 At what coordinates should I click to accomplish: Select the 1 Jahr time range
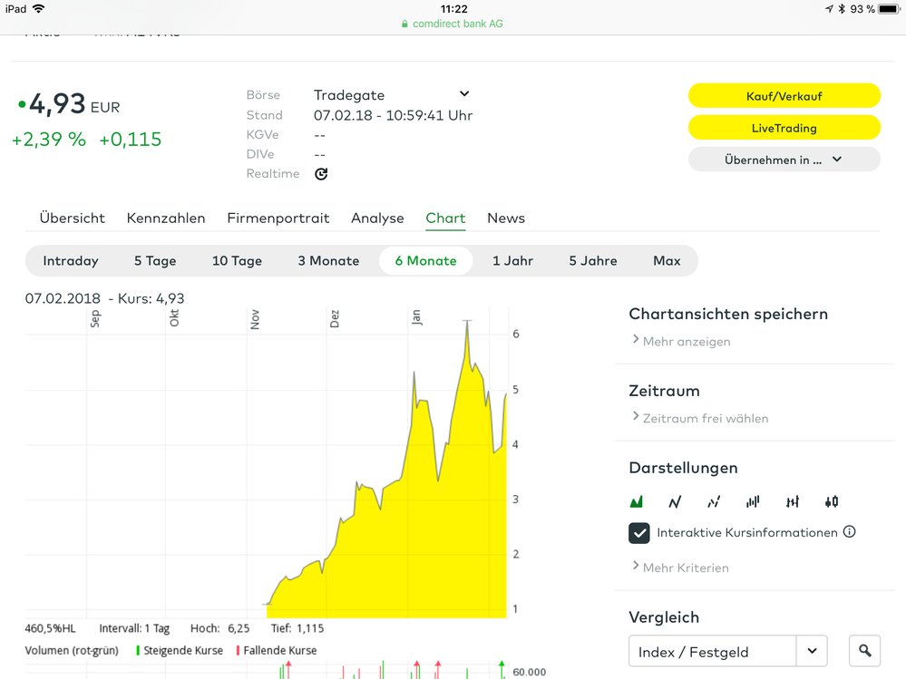point(512,261)
